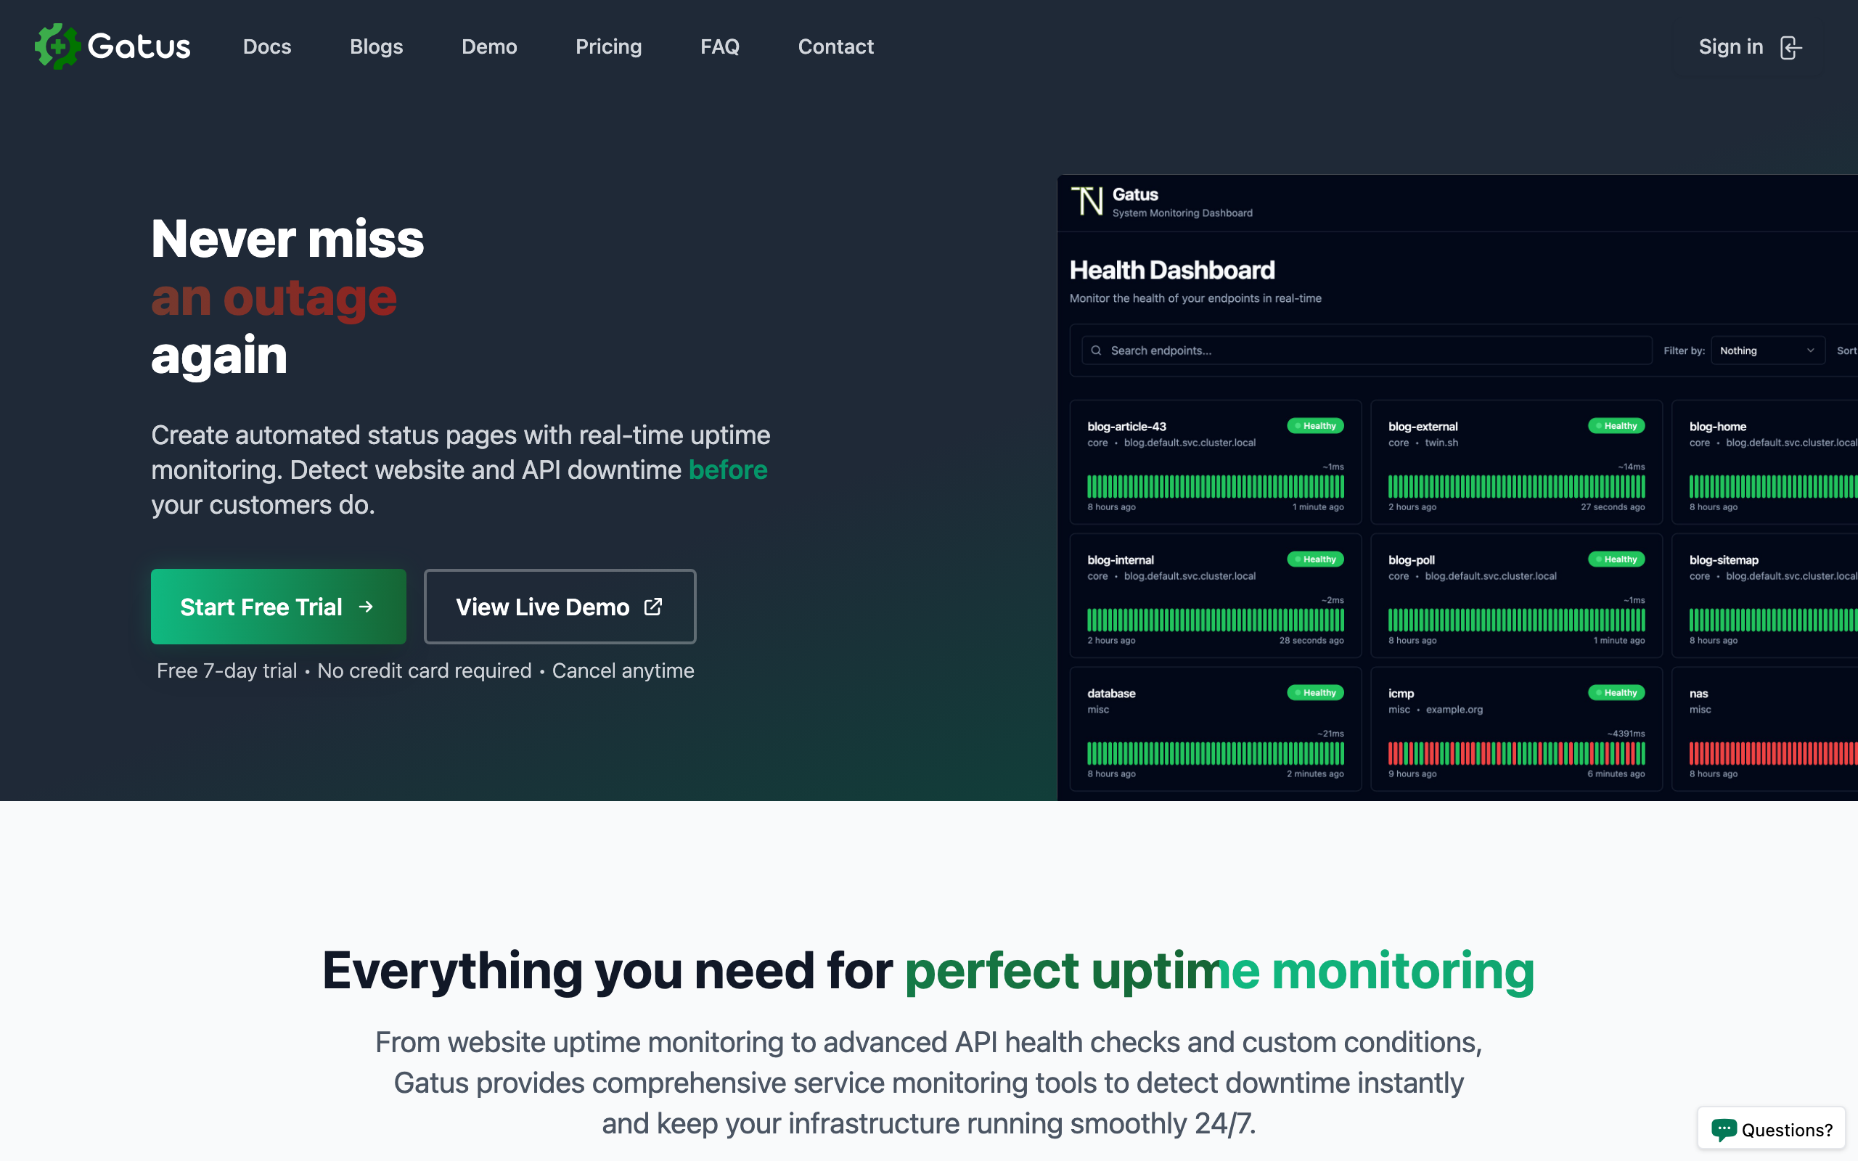Click the external link icon on View Live Demo
This screenshot has height=1161, width=1858.
coord(652,607)
